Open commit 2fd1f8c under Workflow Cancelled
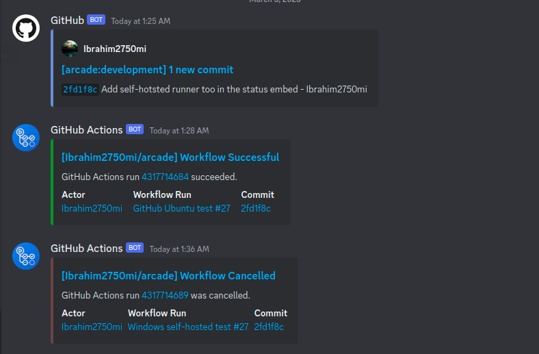 click(269, 327)
